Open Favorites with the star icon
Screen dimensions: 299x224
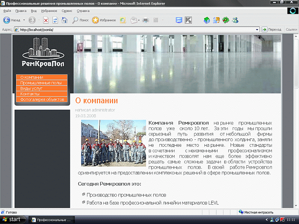click(x=96, y=21)
